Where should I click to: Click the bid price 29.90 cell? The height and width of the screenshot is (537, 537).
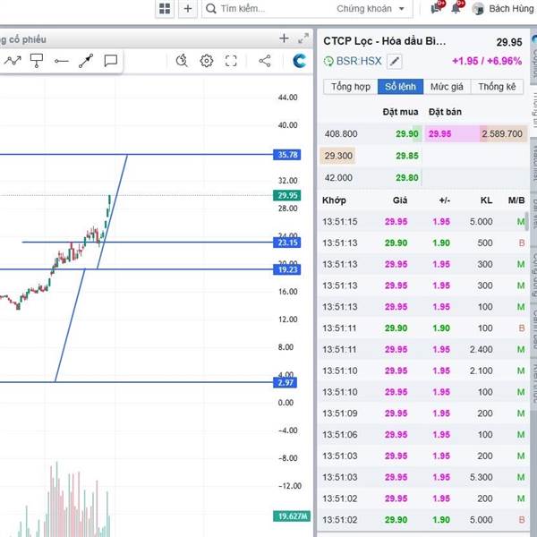[x=407, y=134]
